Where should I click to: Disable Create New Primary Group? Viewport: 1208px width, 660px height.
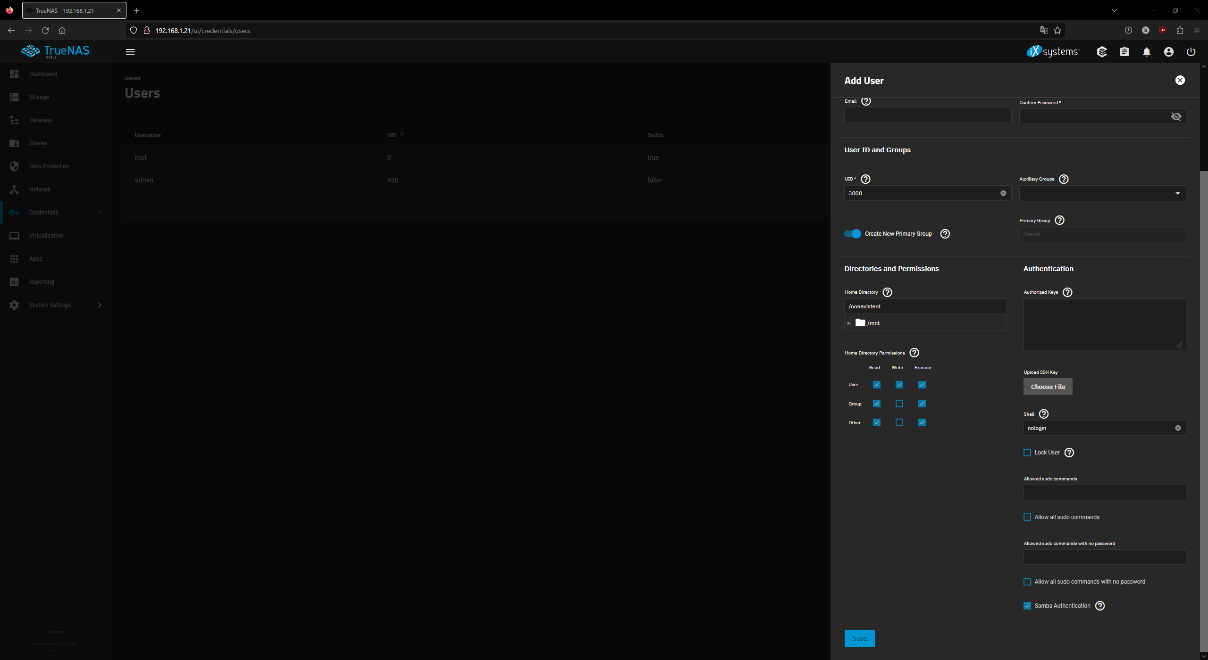point(852,233)
